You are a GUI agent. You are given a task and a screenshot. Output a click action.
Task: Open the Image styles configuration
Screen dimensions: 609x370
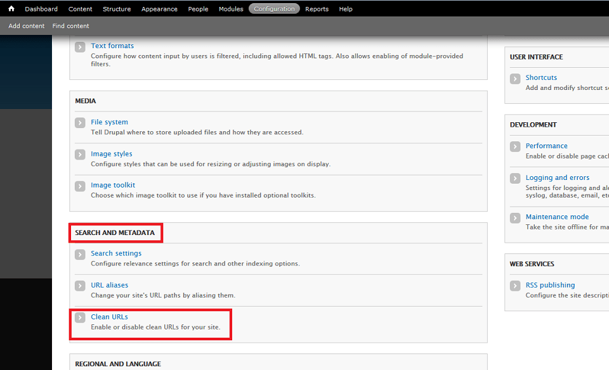click(112, 153)
